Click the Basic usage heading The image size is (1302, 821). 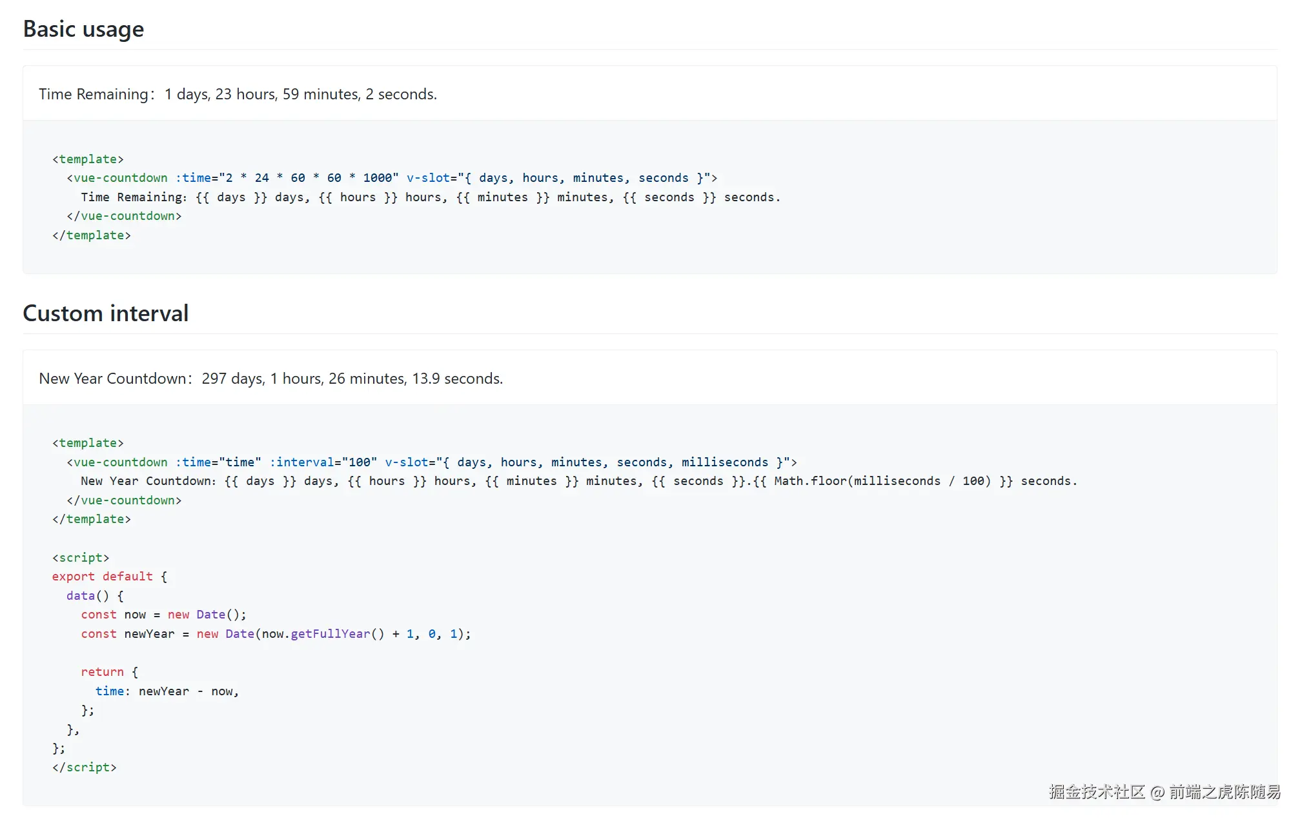[83, 29]
